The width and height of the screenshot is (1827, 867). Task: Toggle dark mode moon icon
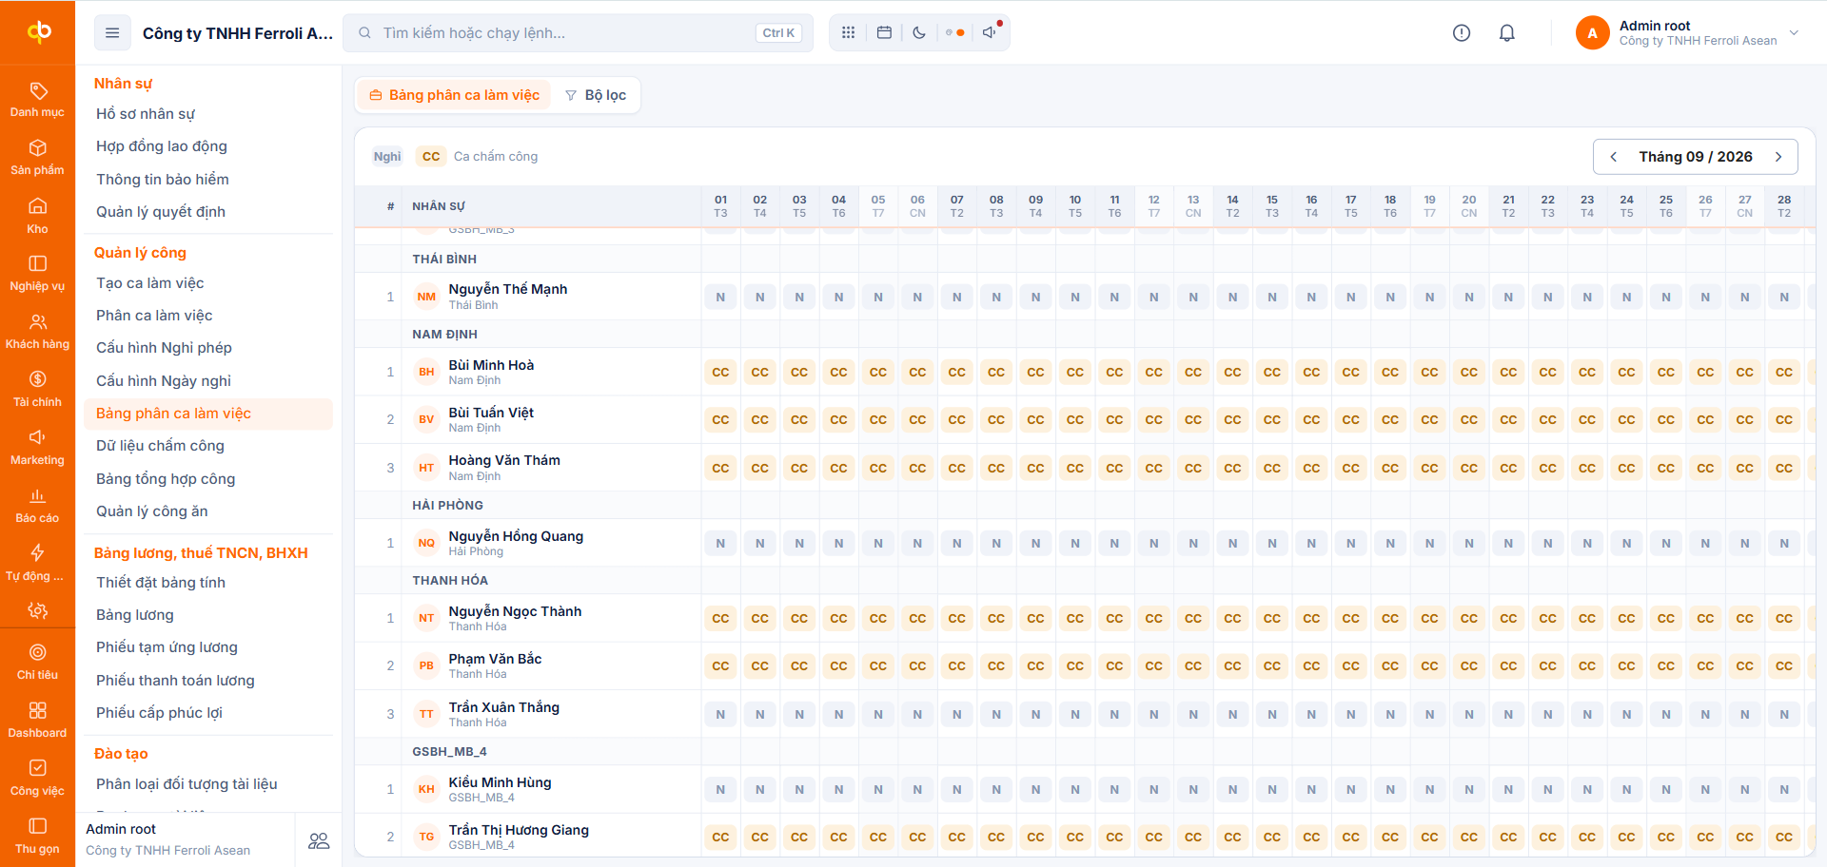coord(919,32)
